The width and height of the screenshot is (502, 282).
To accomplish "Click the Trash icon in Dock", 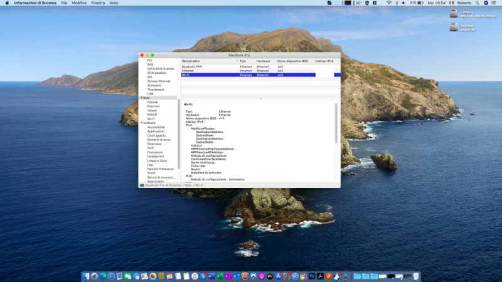I will 415,276.
